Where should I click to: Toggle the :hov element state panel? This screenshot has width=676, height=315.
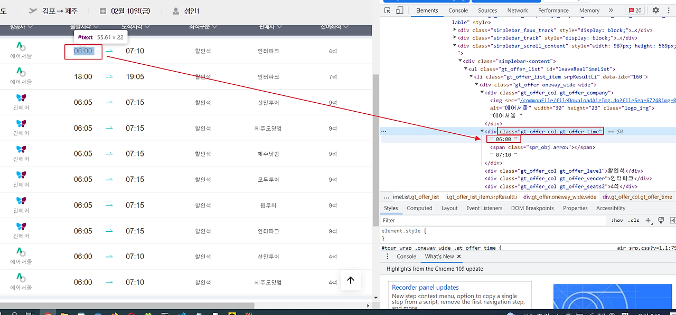[617, 221]
